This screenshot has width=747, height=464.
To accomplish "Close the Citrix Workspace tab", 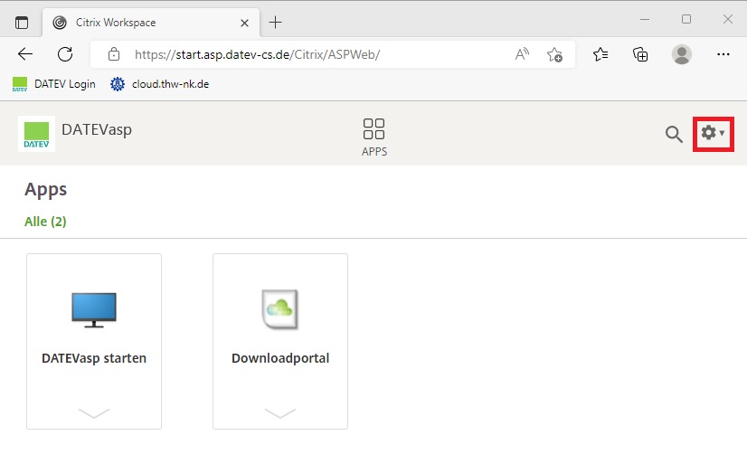I will pyautogui.click(x=244, y=23).
